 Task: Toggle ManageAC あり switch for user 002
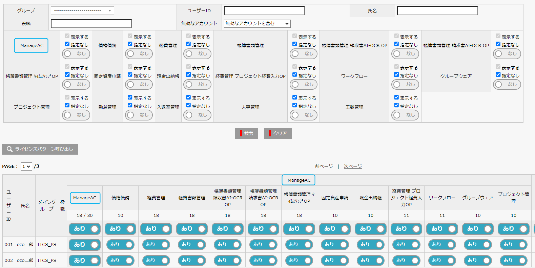click(85, 261)
